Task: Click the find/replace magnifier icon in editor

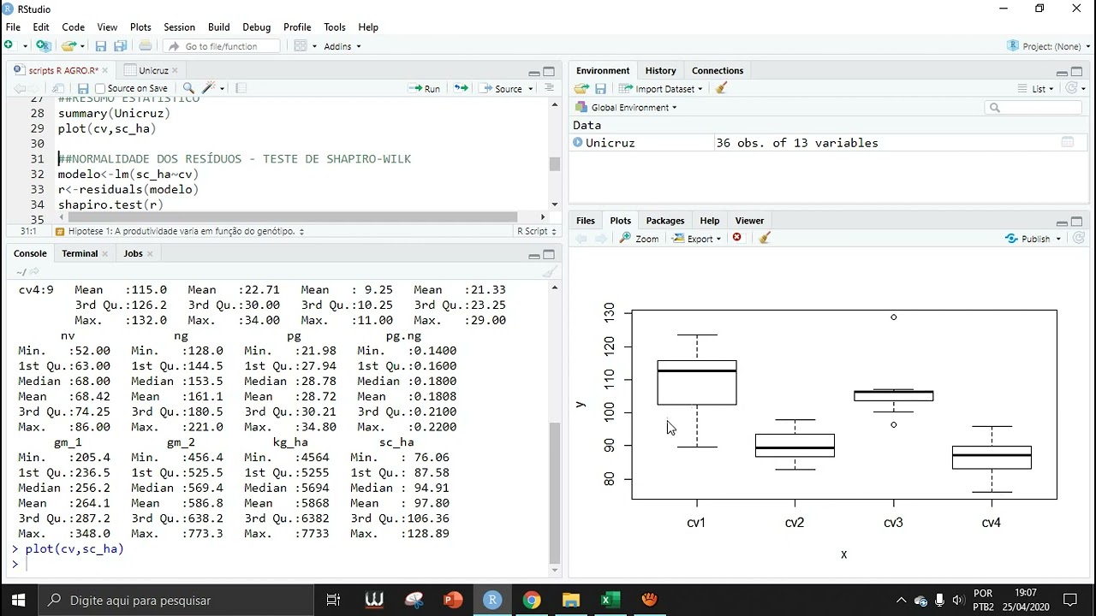Action: pyautogui.click(x=188, y=88)
